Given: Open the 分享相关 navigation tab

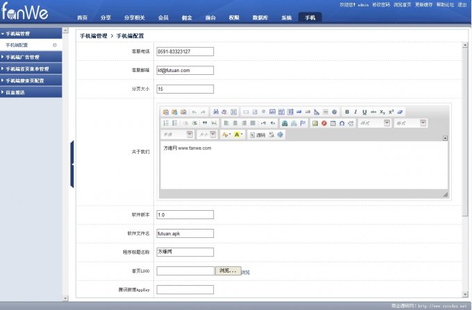Looking at the screenshot, I should (135, 18).
